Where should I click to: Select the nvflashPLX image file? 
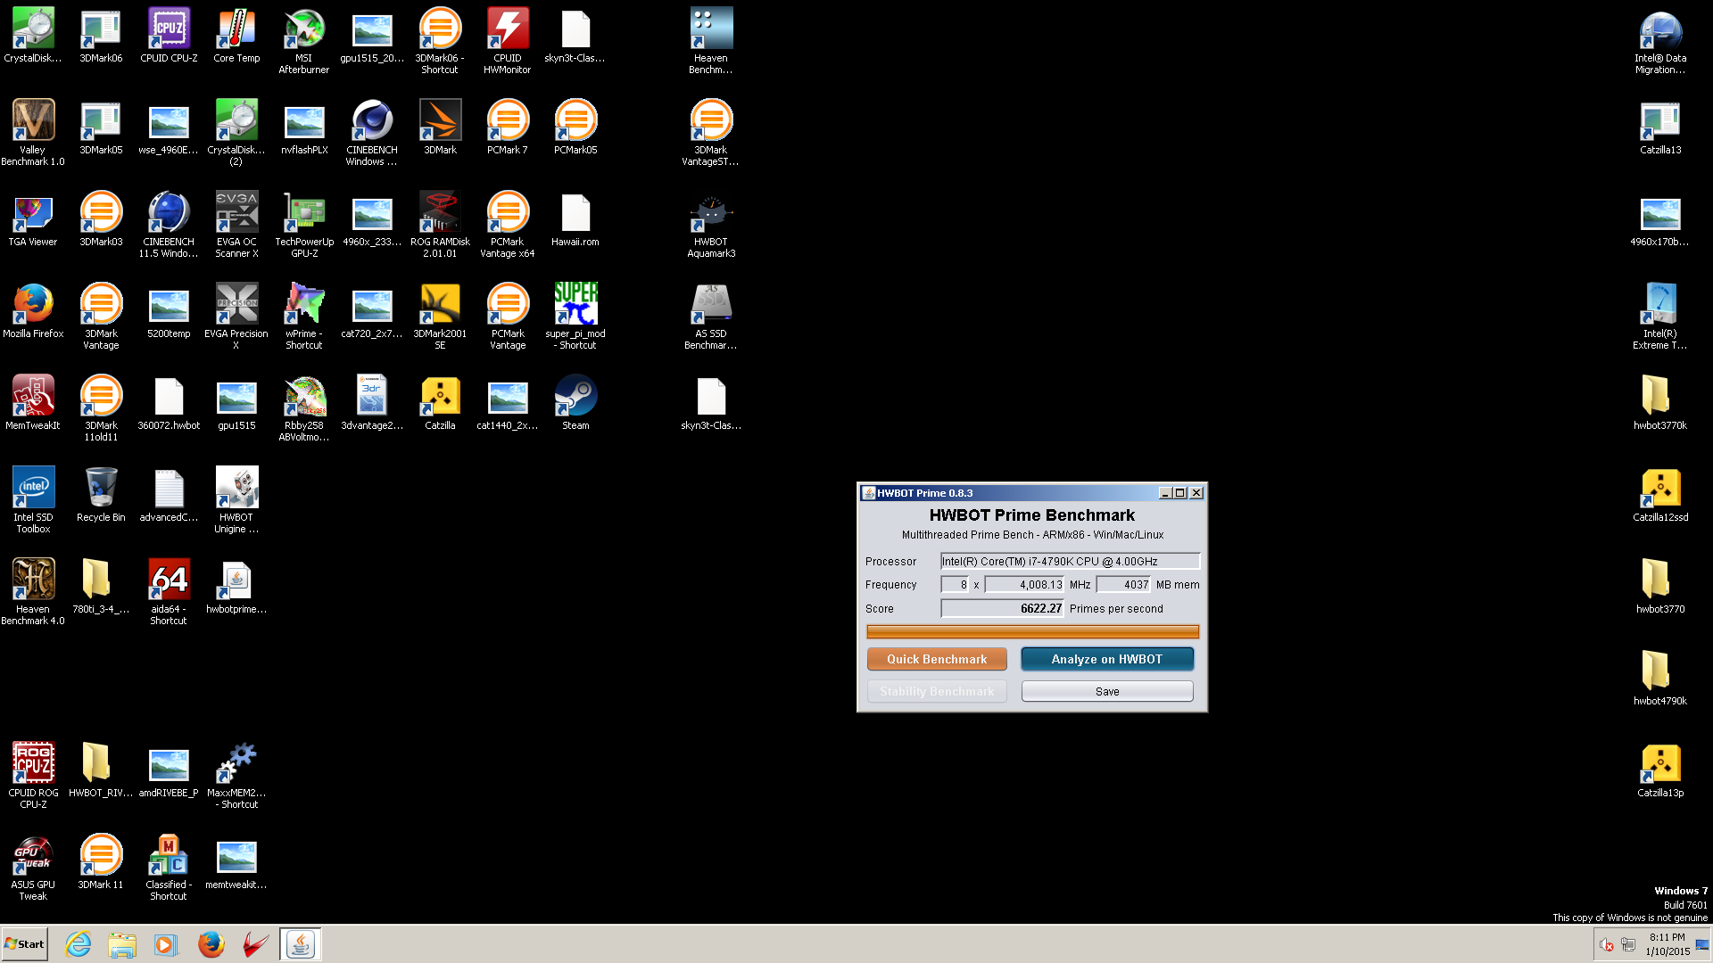coord(304,128)
